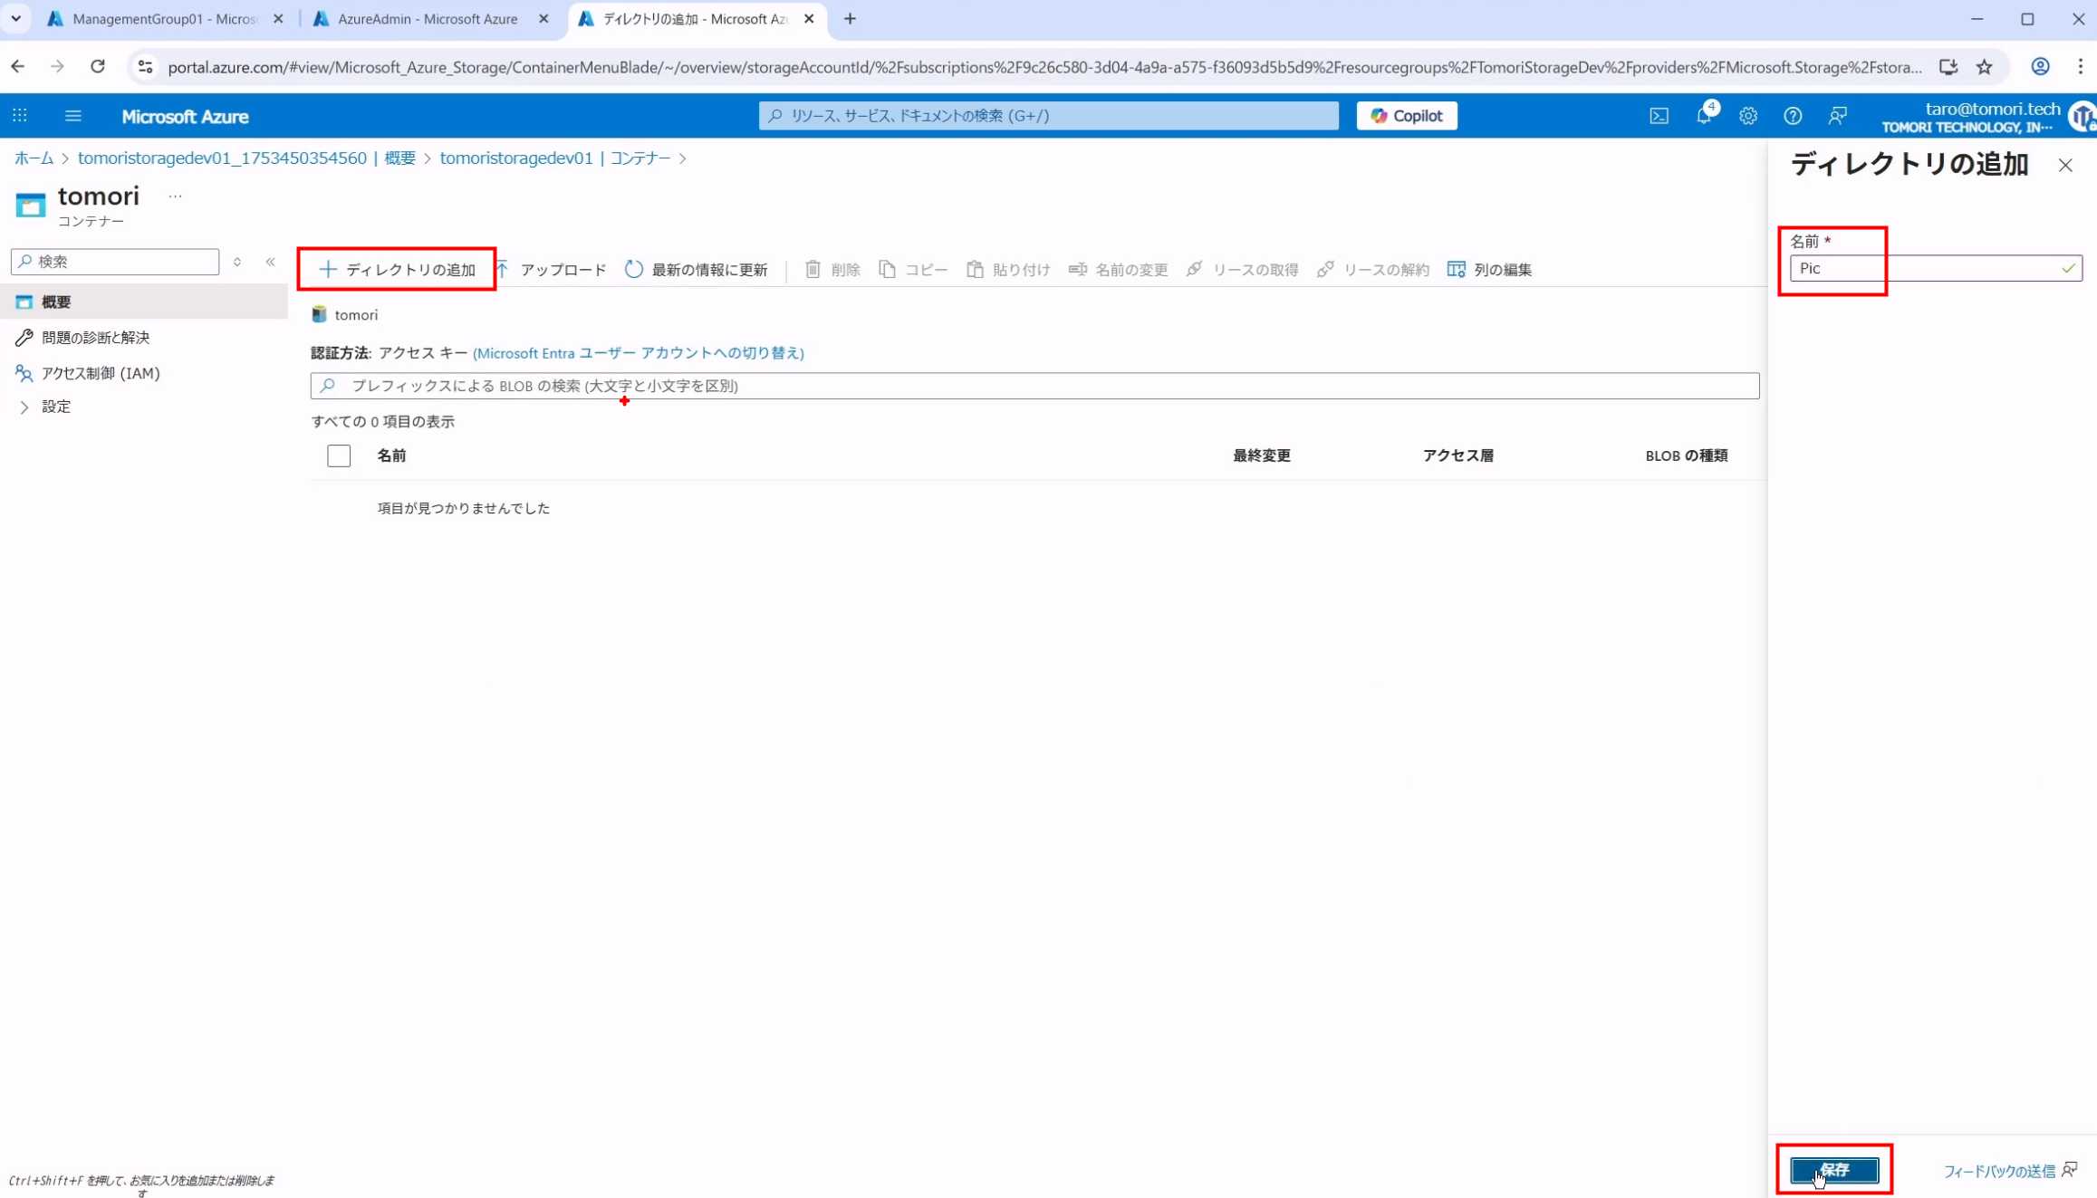Image resolution: width=2097 pixels, height=1198 pixels.
Task: Open notifications bell icon
Action: click(1703, 116)
